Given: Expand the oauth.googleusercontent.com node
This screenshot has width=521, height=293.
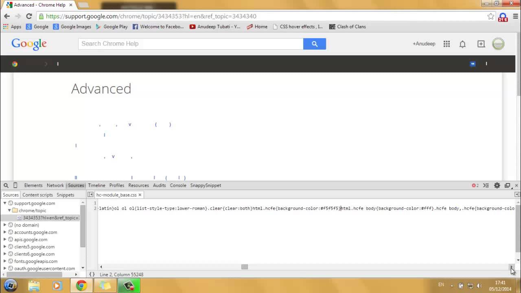Looking at the screenshot, I should coord(5,269).
